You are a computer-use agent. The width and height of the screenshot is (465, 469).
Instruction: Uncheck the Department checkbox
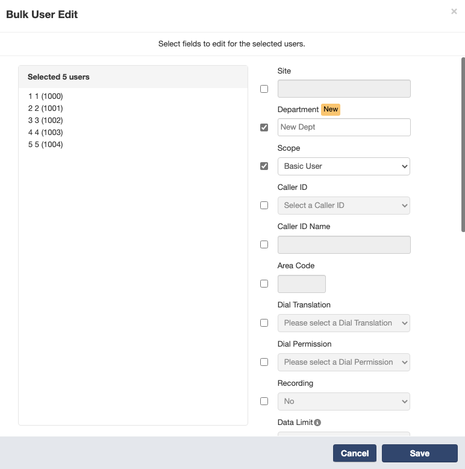point(264,127)
